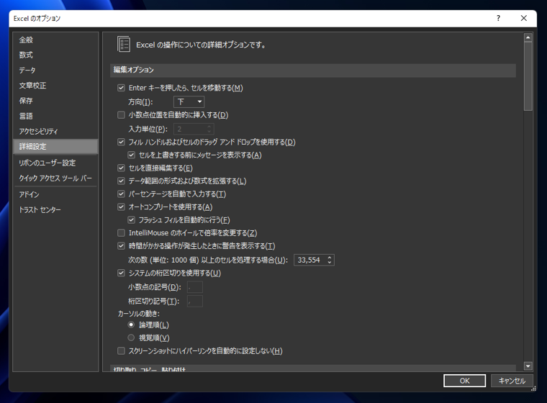Image resolution: width=547 pixels, height=403 pixels.
Task: Toggle Enter キーを押したら、セルを移動する checkbox
Action: 121,88
